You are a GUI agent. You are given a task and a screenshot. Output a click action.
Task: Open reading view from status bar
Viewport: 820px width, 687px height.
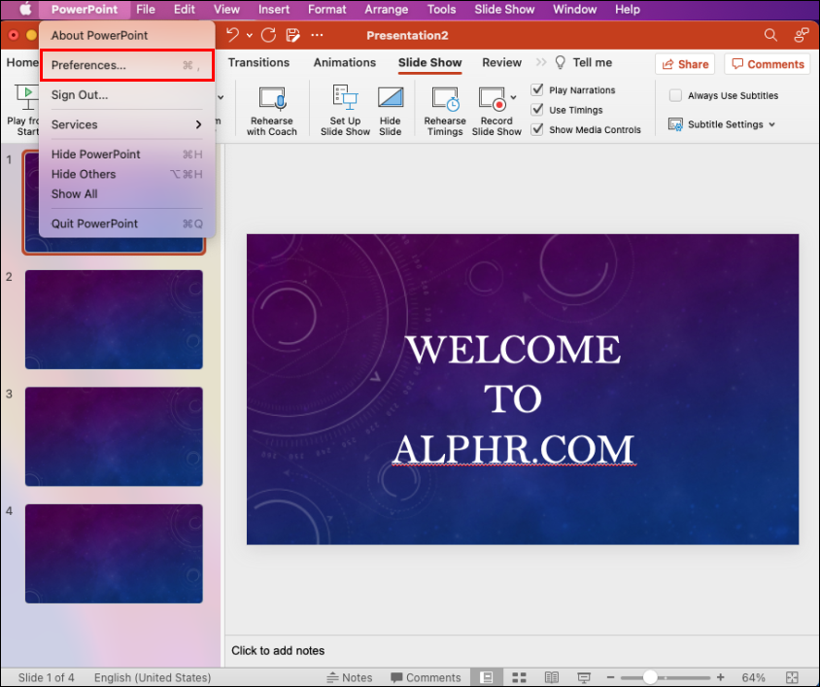[551, 677]
